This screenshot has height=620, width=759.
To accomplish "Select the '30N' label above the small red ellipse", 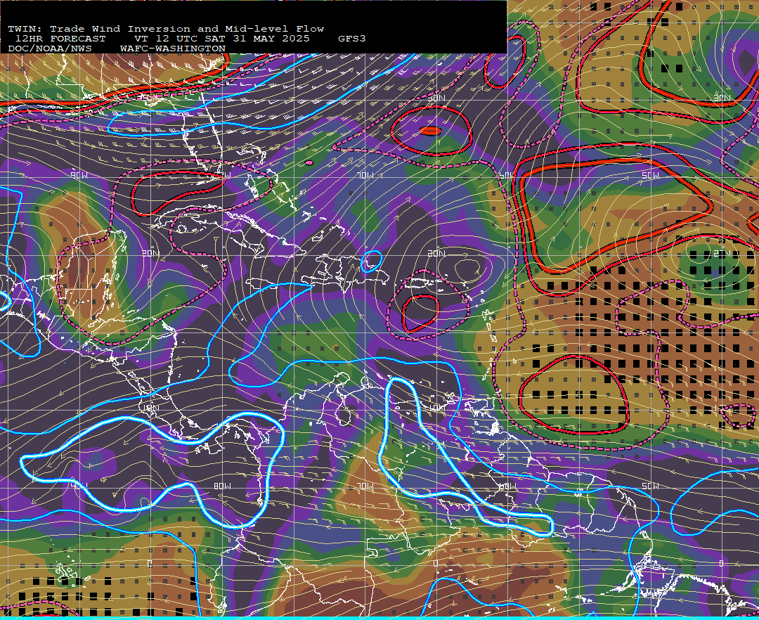I will click(x=436, y=98).
